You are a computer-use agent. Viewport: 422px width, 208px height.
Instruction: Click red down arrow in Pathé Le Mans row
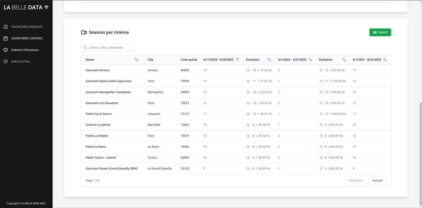(248, 147)
